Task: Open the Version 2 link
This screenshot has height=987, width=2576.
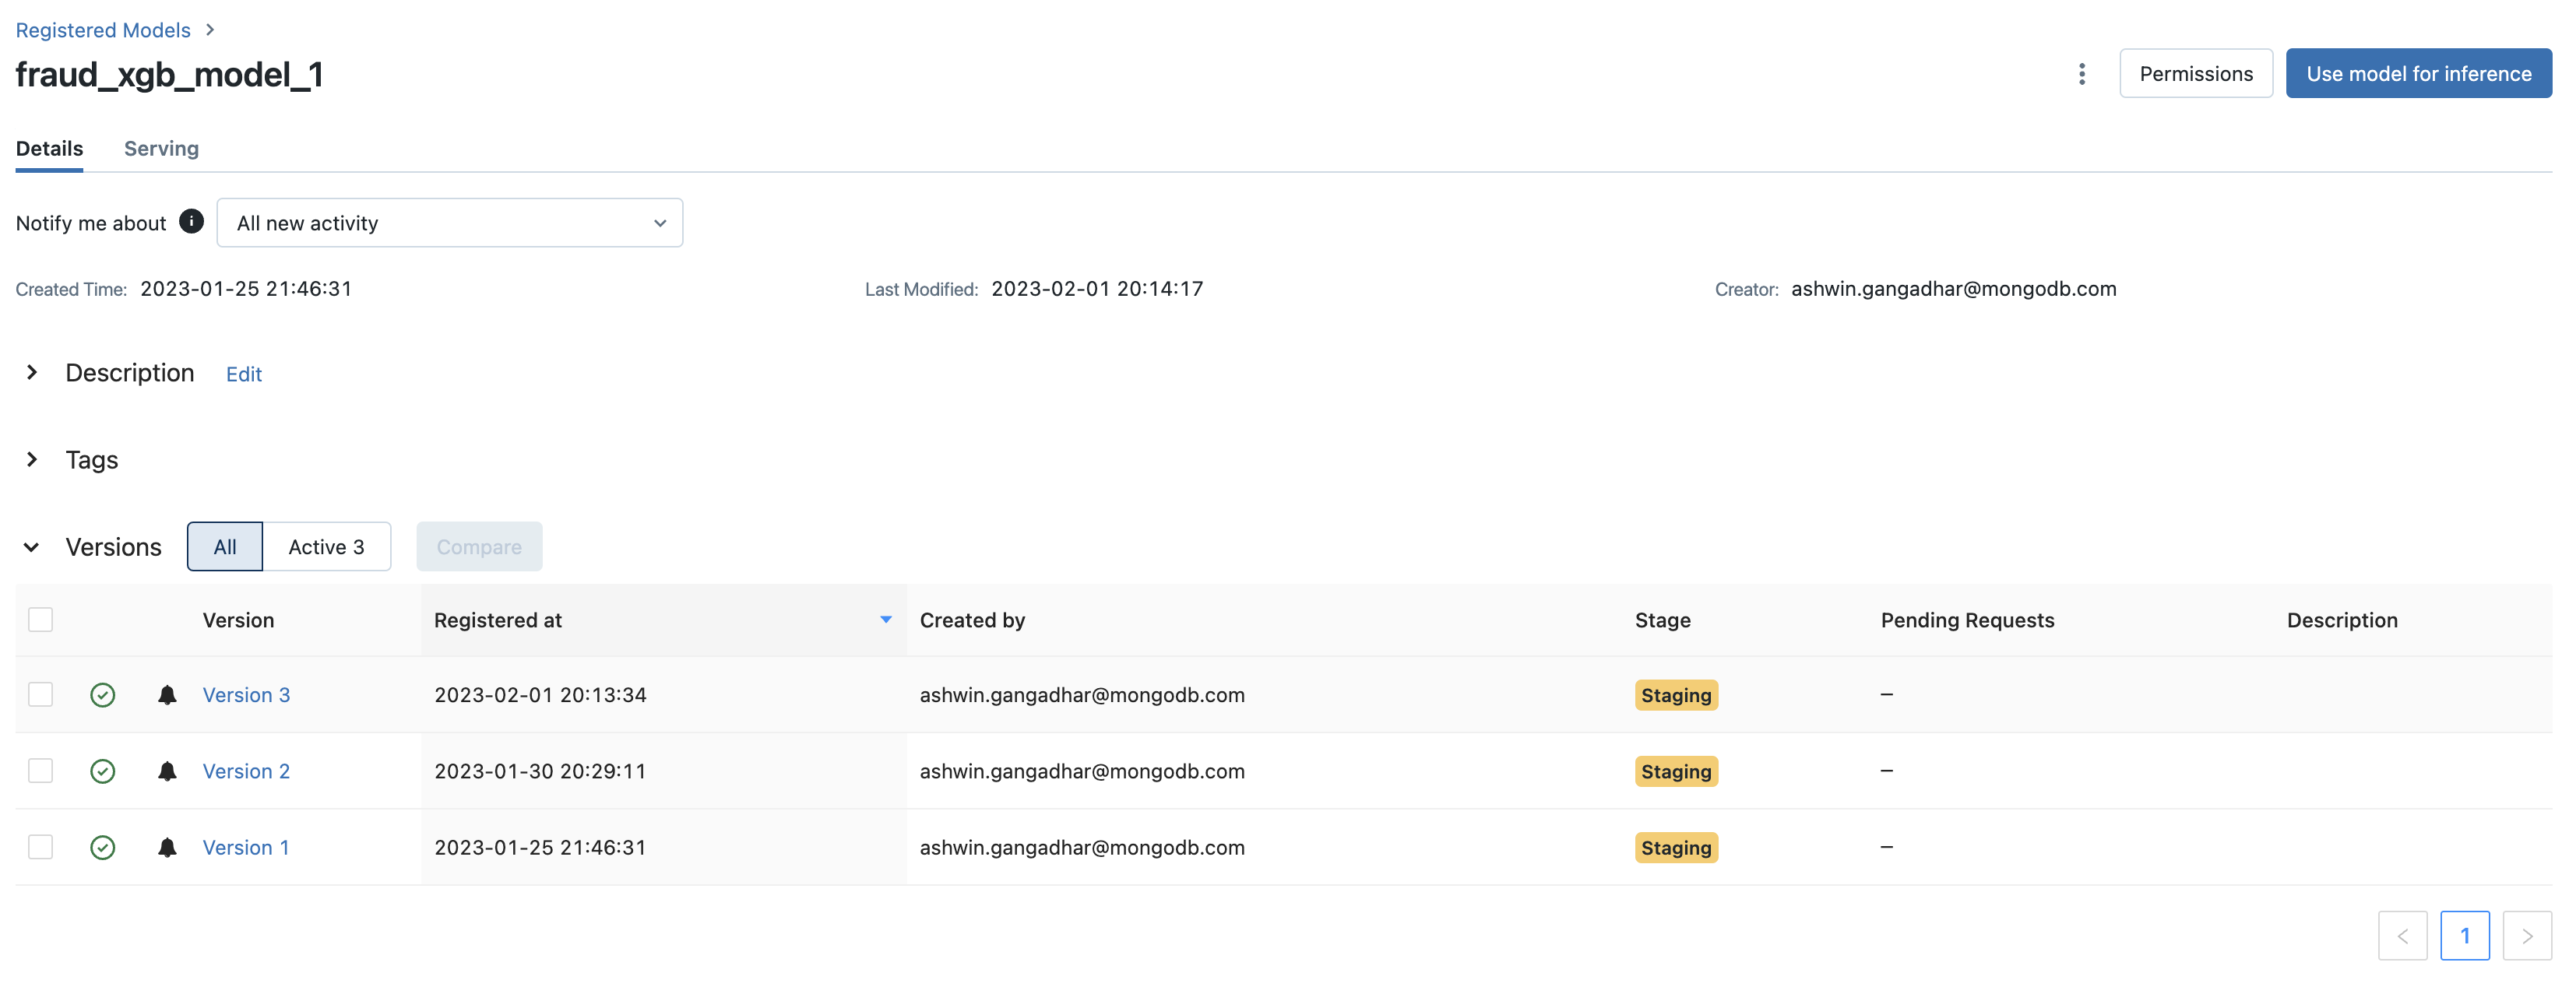Action: pos(246,771)
